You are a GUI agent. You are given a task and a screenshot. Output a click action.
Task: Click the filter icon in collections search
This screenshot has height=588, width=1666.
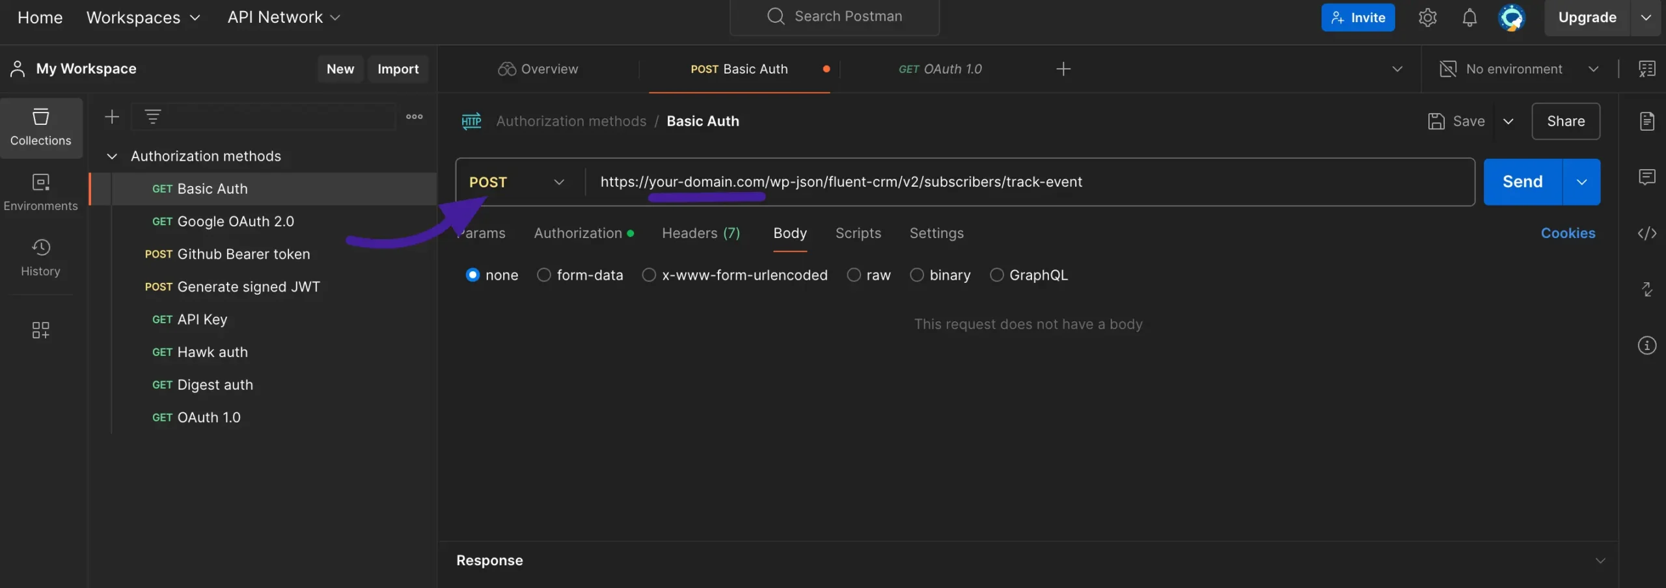point(152,116)
